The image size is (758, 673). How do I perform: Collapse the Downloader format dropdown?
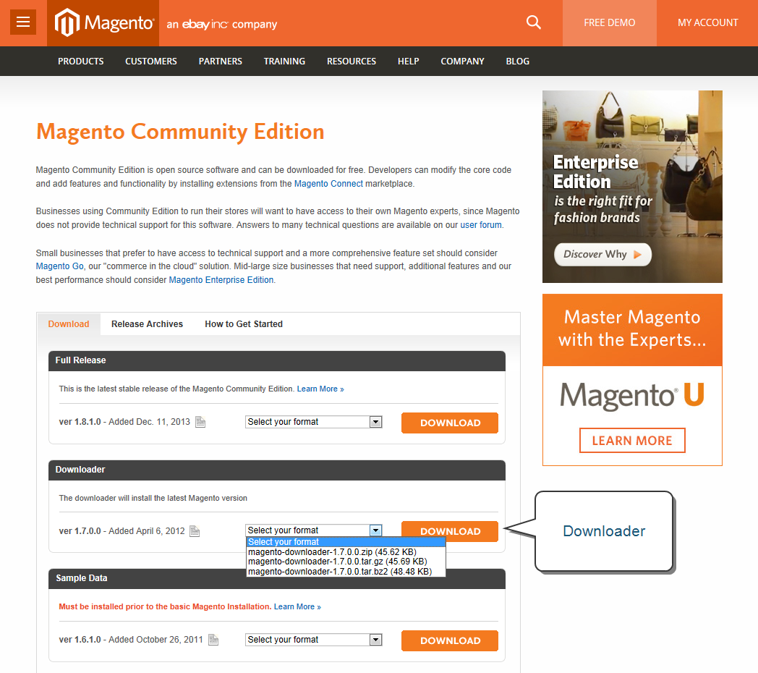(314, 530)
